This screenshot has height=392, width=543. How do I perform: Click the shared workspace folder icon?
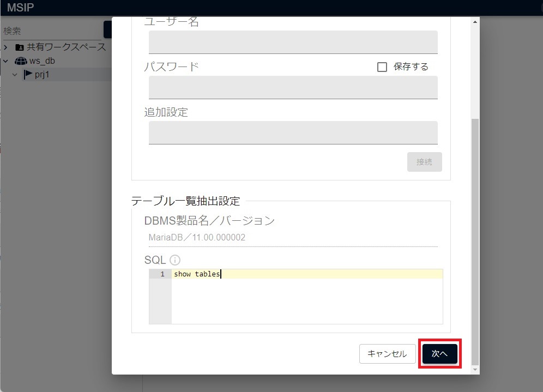point(20,47)
